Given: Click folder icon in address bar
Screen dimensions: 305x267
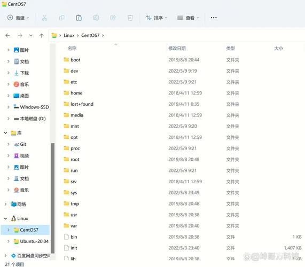Looking at the screenshot, I should pos(54,35).
